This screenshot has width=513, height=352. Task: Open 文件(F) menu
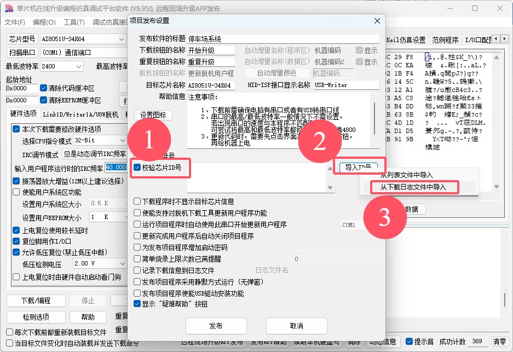coord(15,22)
